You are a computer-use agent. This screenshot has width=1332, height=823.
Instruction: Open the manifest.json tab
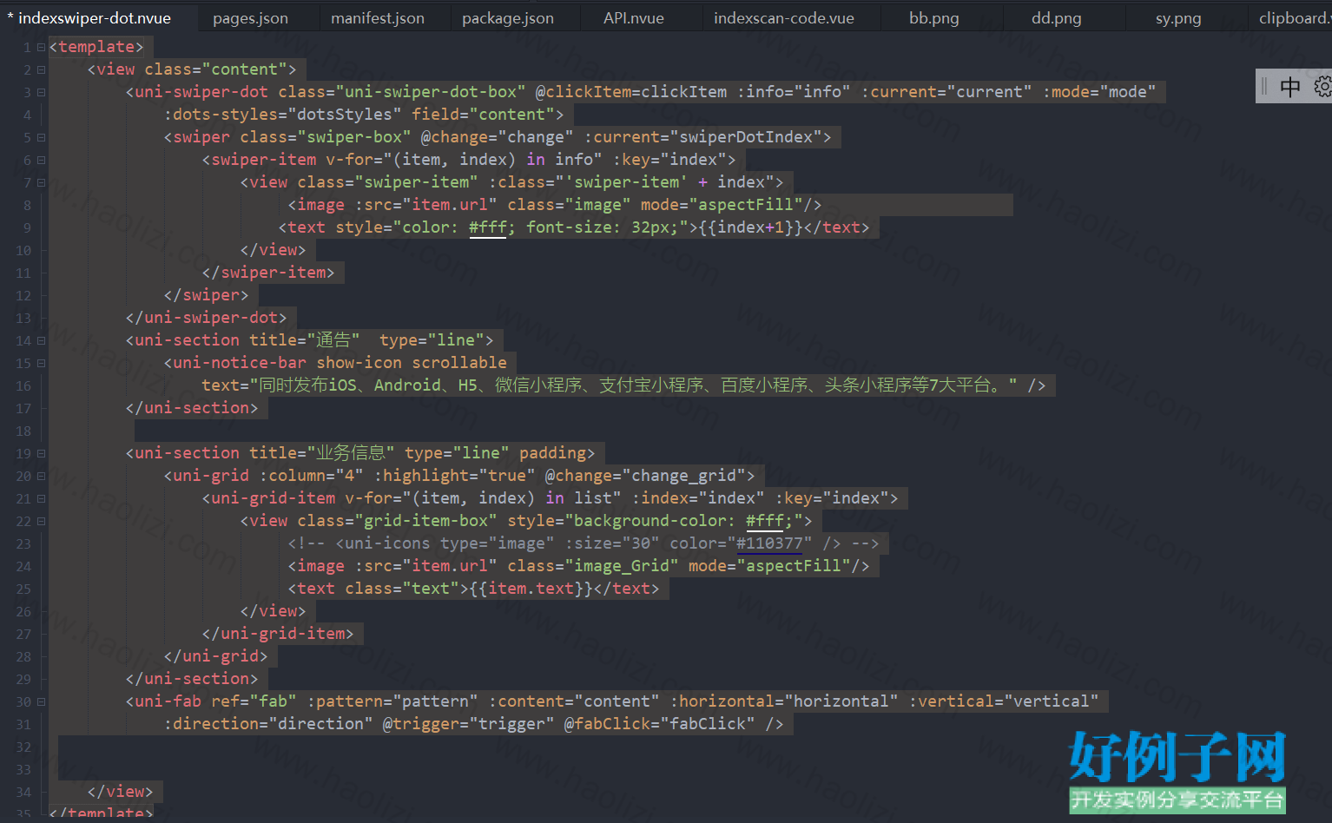(x=378, y=18)
